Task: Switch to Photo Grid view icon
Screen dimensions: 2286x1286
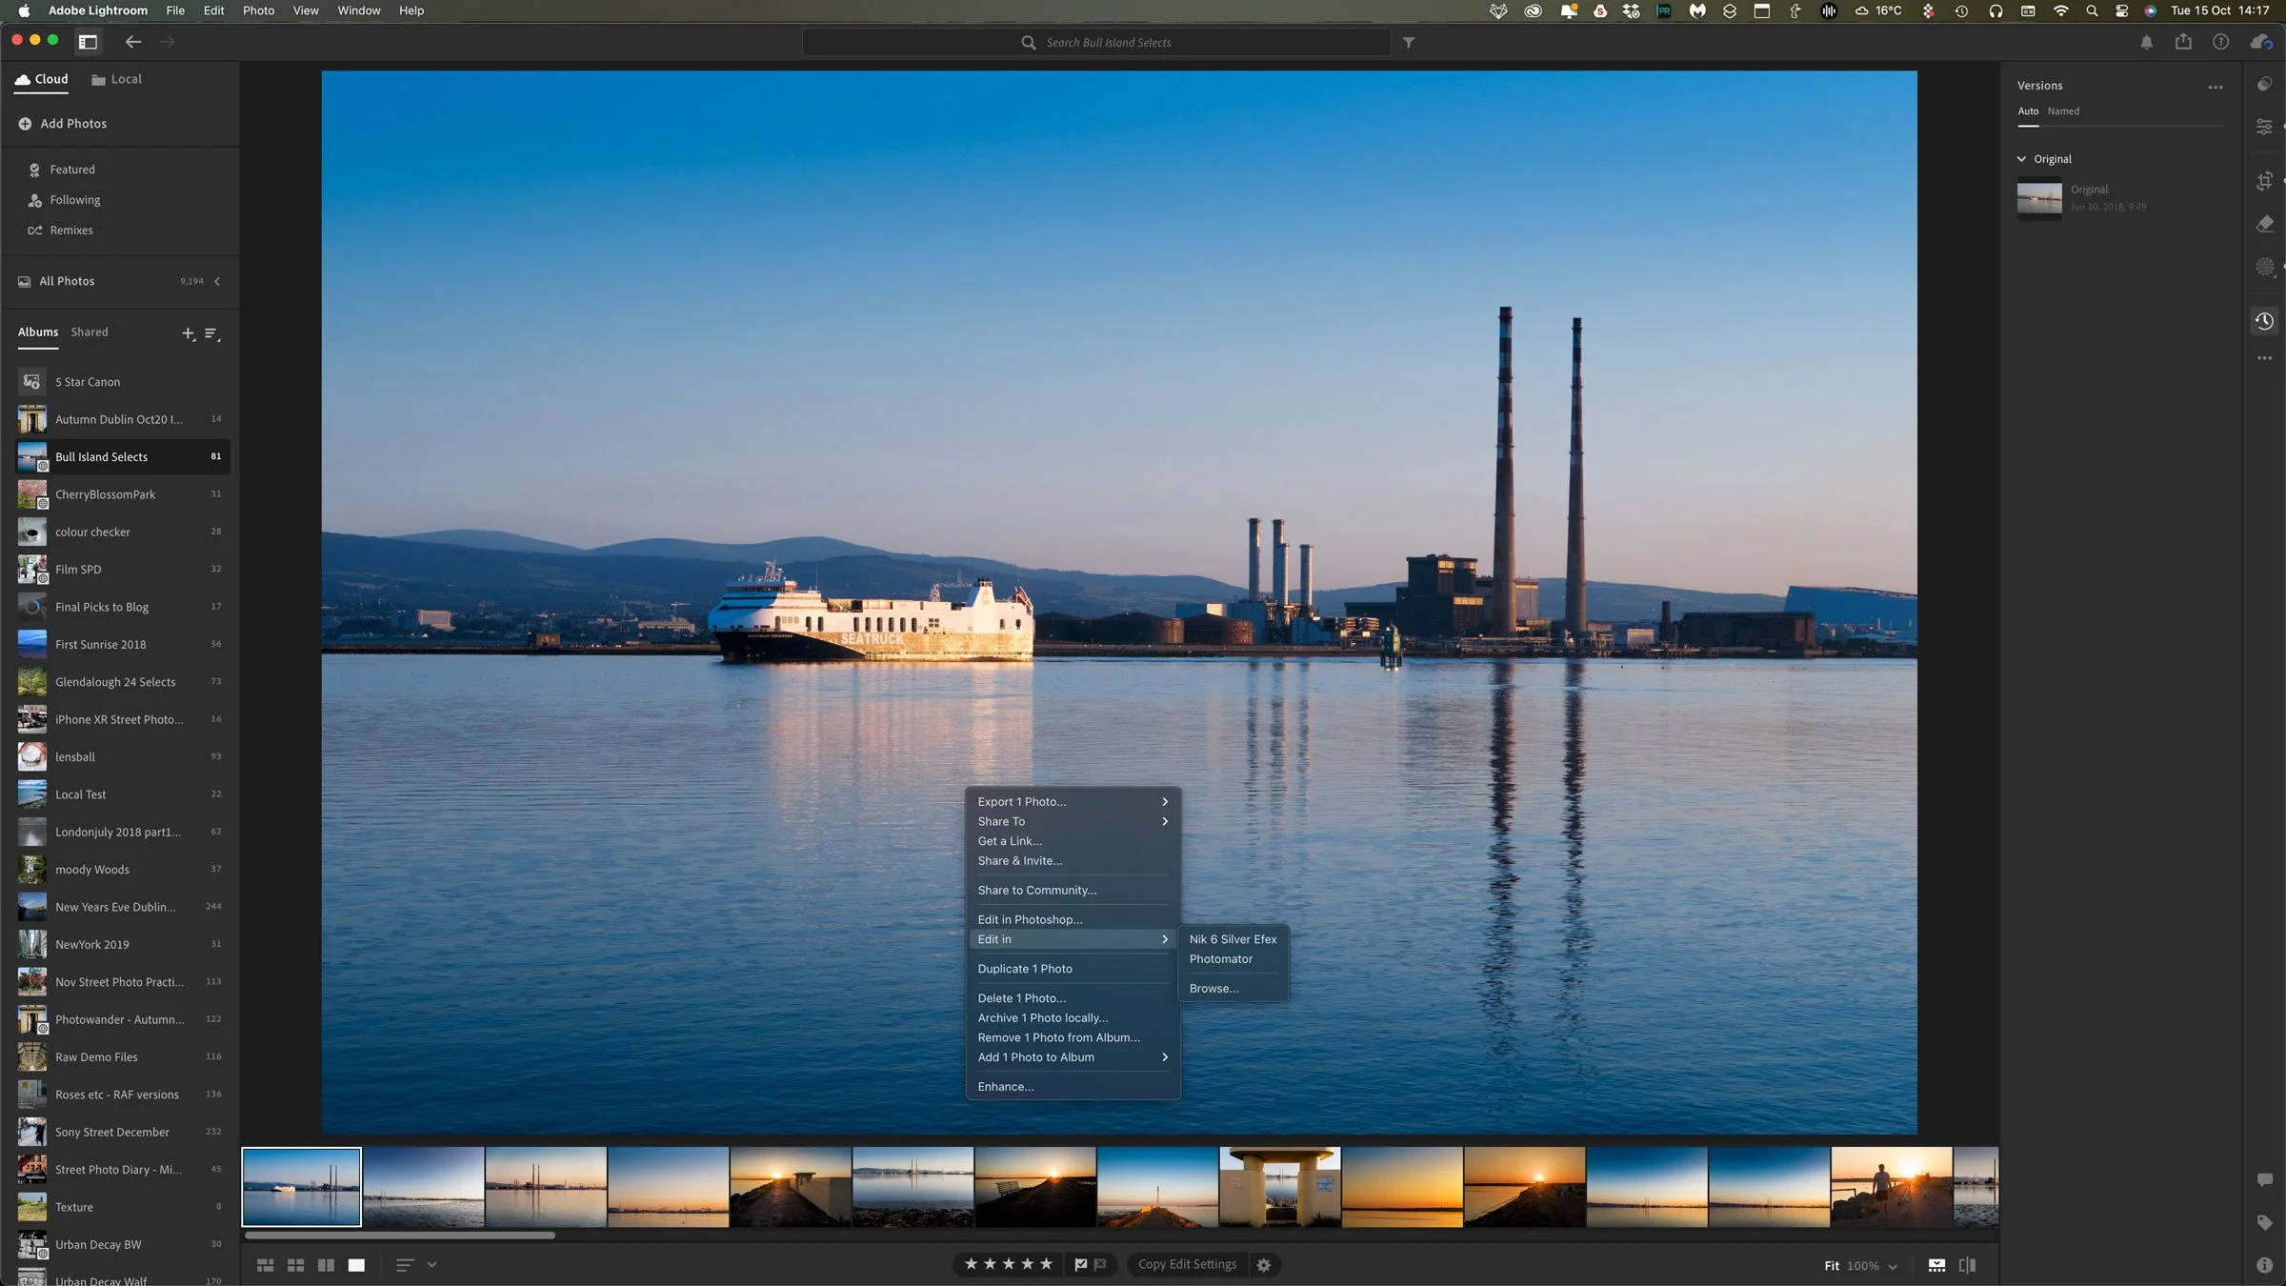Action: [x=266, y=1265]
